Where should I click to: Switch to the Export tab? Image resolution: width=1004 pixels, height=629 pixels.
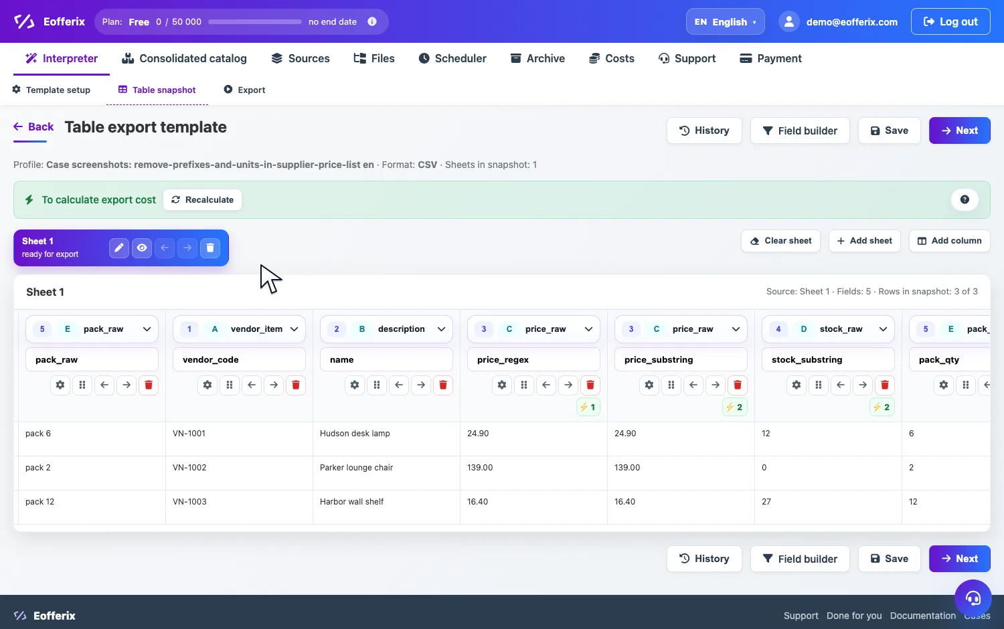point(244,90)
